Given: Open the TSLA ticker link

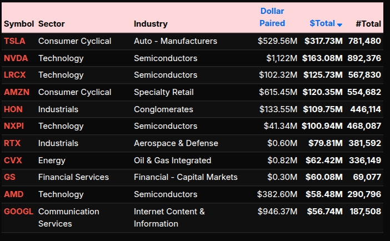Looking at the screenshot, I should [x=14, y=41].
